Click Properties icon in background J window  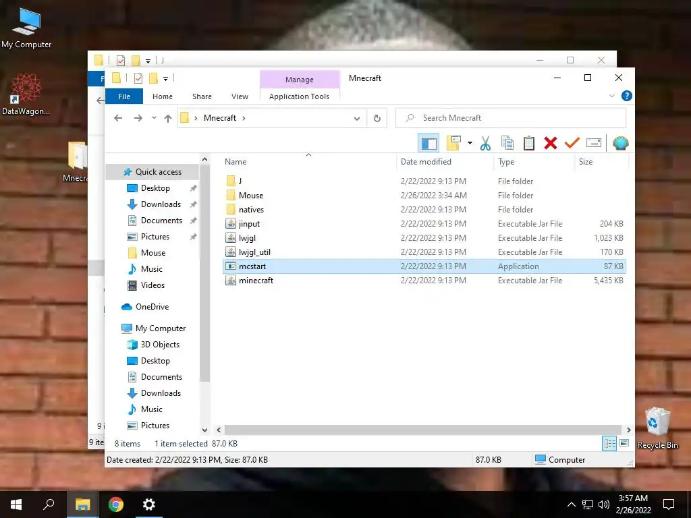[121, 60]
